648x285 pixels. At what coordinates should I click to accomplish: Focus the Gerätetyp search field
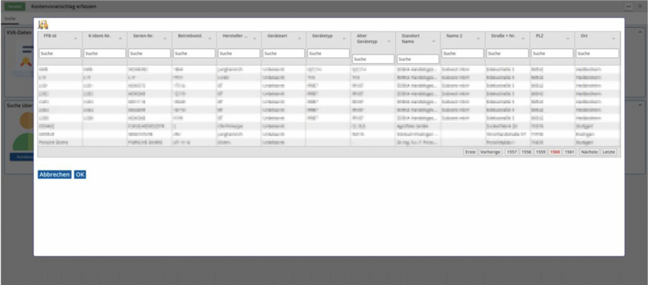point(329,53)
